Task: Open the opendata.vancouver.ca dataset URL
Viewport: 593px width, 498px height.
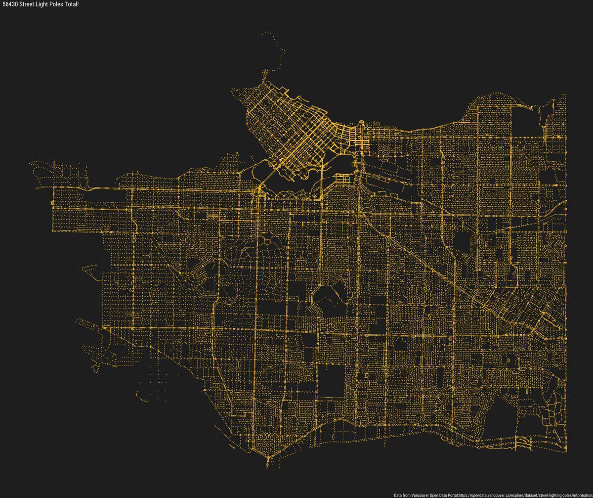Action: 525,495
